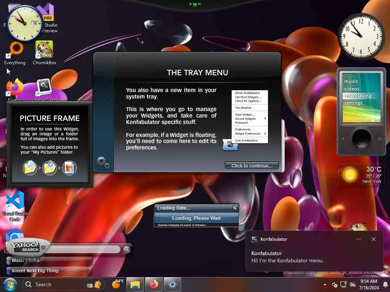Click the taskbar Search box
This screenshot has width=390, height=292.
click(63, 284)
